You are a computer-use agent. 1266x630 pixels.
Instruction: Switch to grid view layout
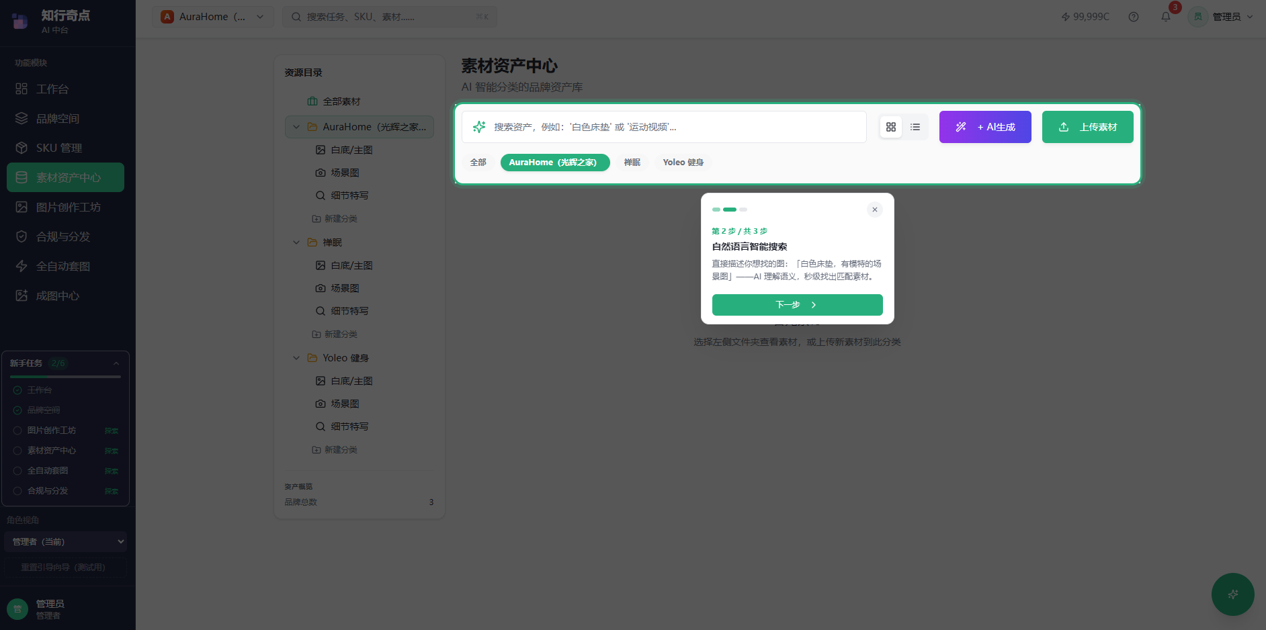coord(891,126)
